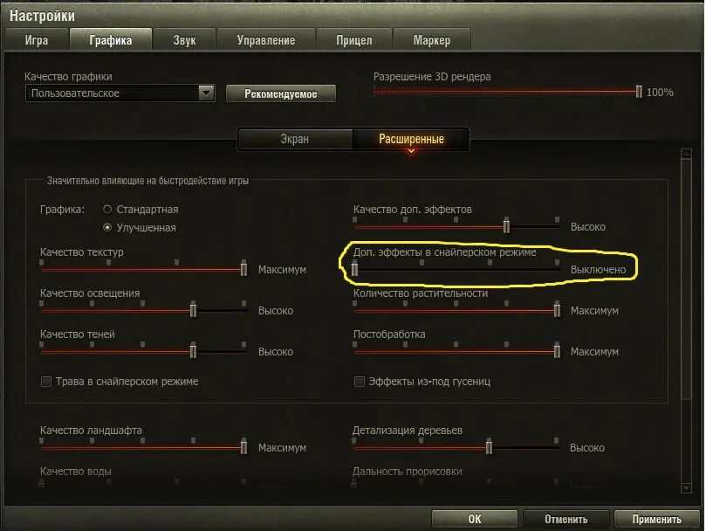706x531 pixels.
Task: Open the Маркер tab
Action: point(432,39)
